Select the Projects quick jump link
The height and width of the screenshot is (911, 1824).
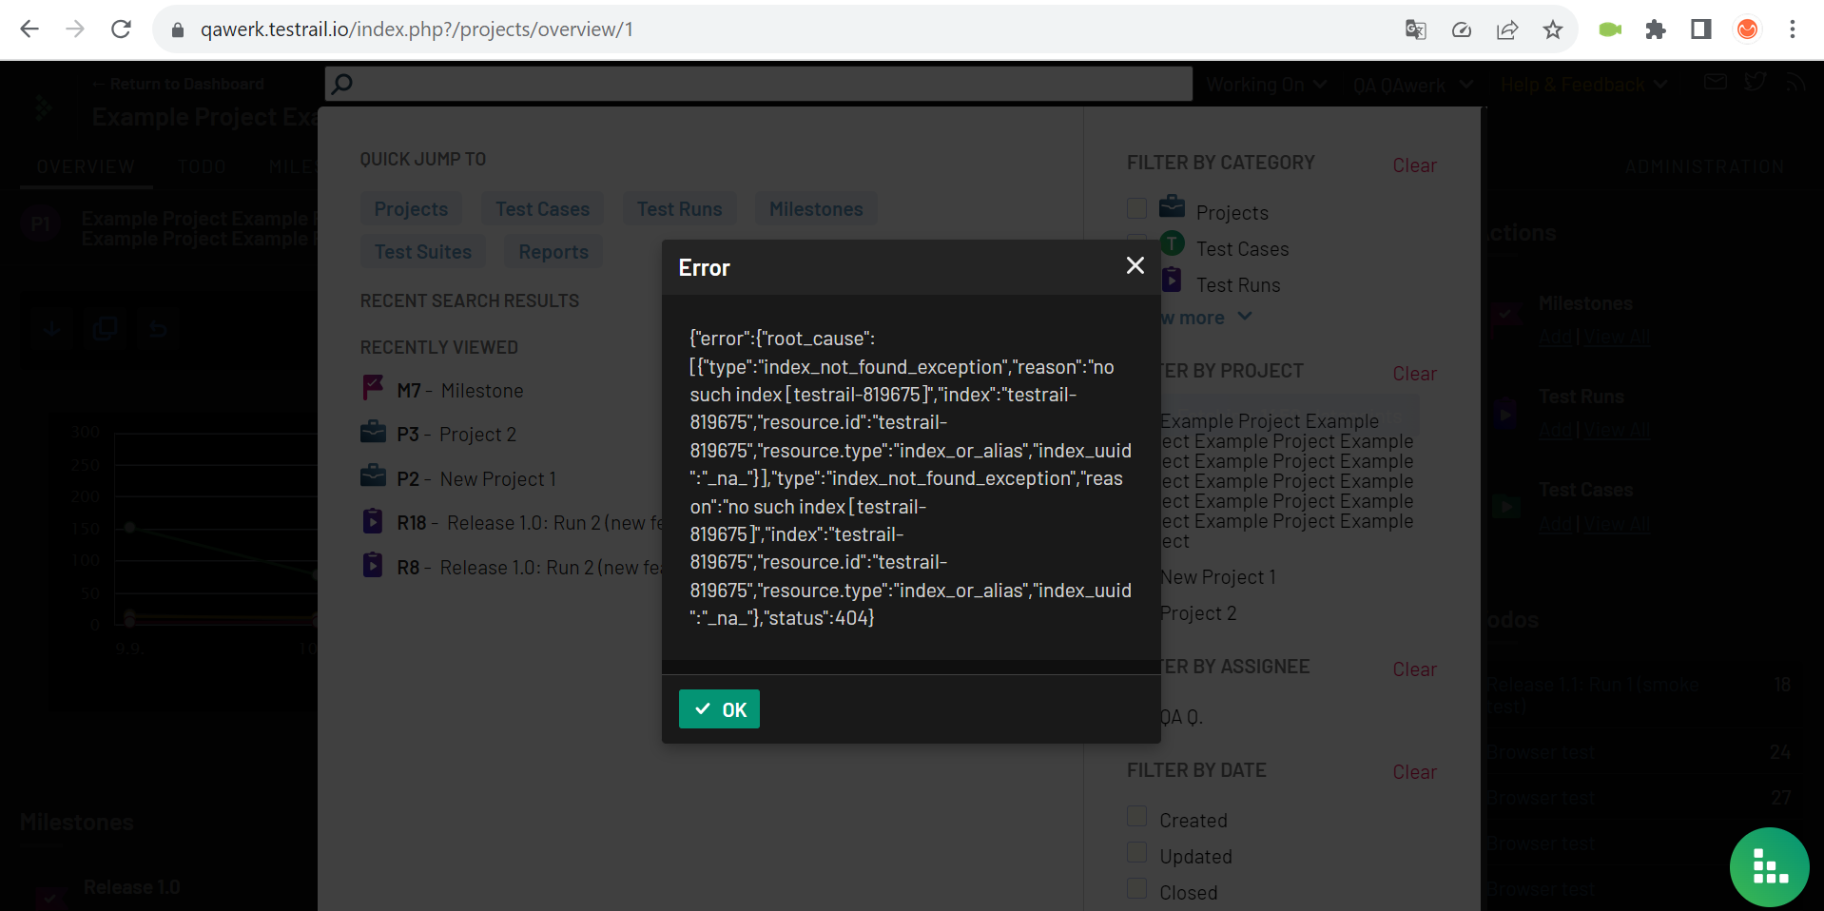[411, 209]
